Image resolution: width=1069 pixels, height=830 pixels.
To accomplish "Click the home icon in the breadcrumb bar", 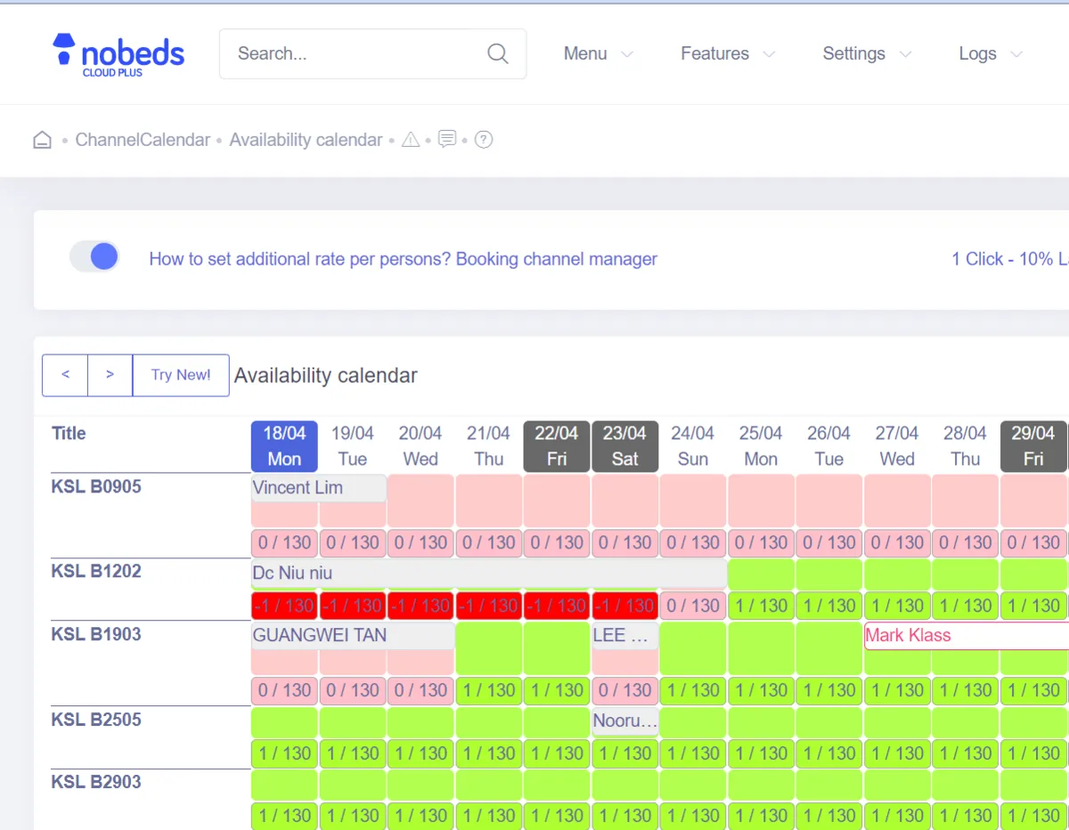I will 42,139.
